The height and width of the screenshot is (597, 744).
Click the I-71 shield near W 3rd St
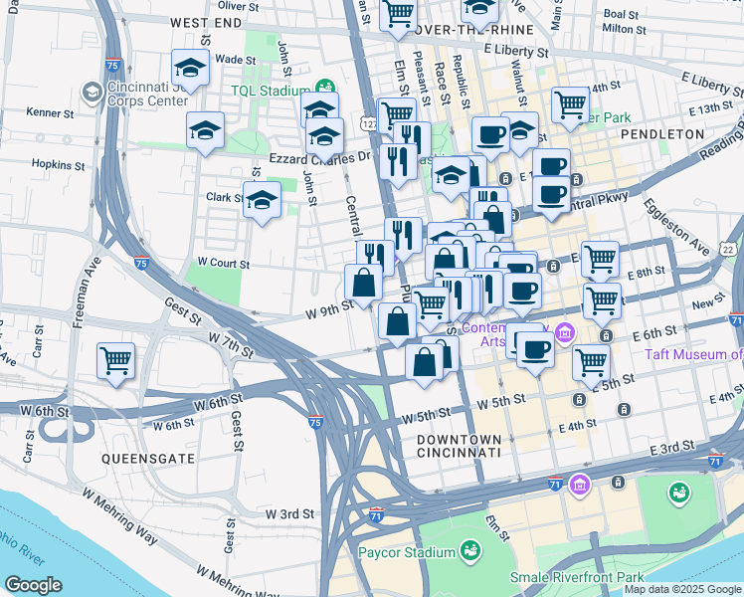[x=376, y=515]
